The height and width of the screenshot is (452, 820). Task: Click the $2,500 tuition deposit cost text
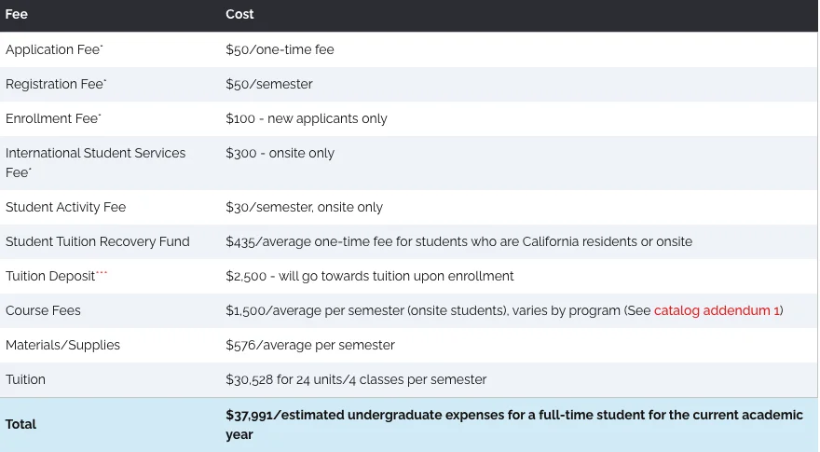point(370,276)
